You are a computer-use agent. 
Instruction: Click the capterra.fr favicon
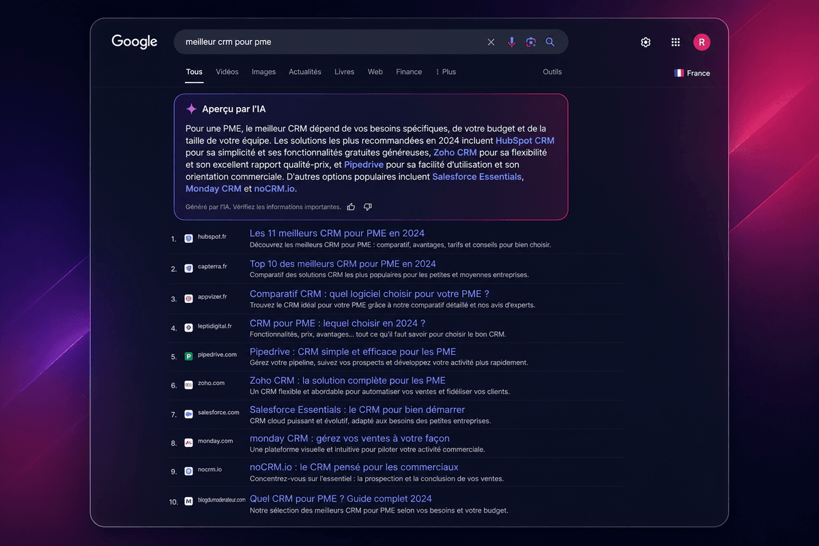pyautogui.click(x=189, y=269)
